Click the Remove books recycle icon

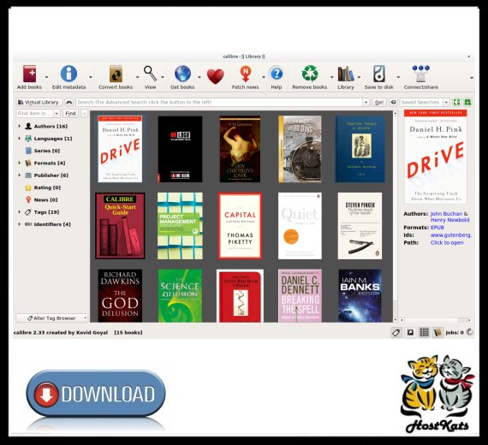tap(310, 74)
